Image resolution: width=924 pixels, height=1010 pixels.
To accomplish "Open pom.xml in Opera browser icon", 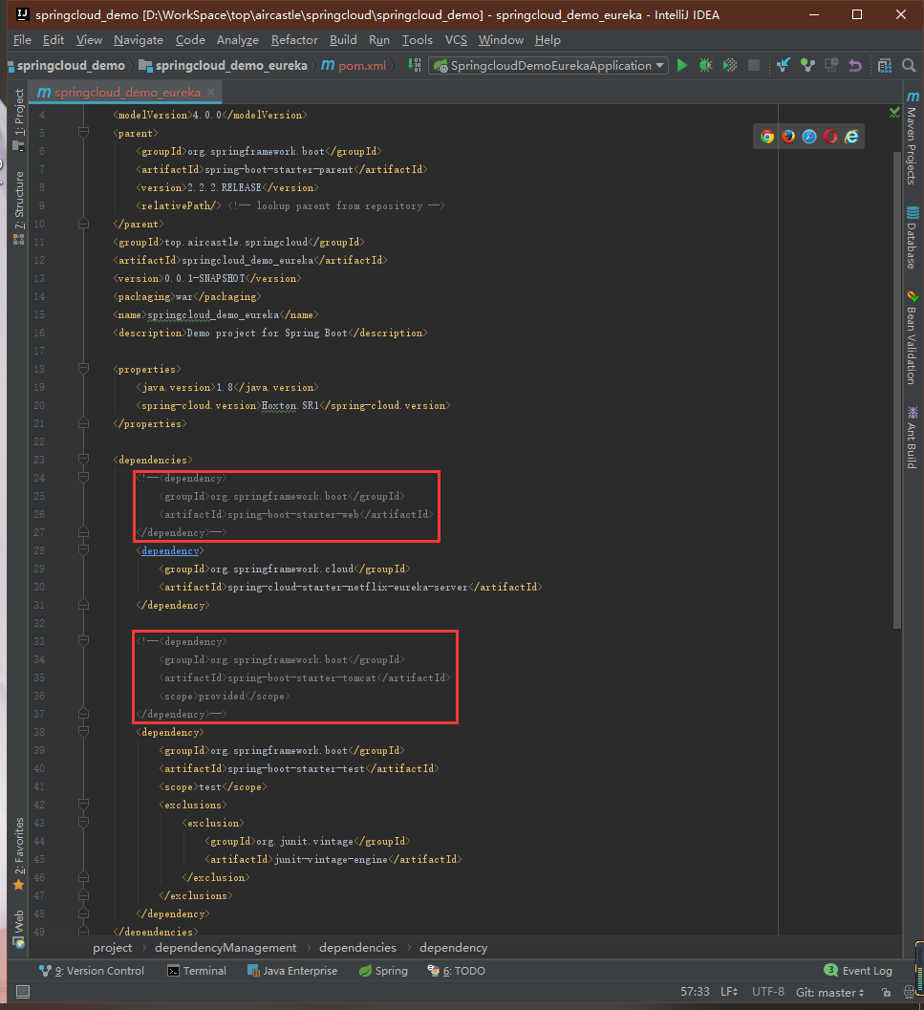I will point(830,137).
